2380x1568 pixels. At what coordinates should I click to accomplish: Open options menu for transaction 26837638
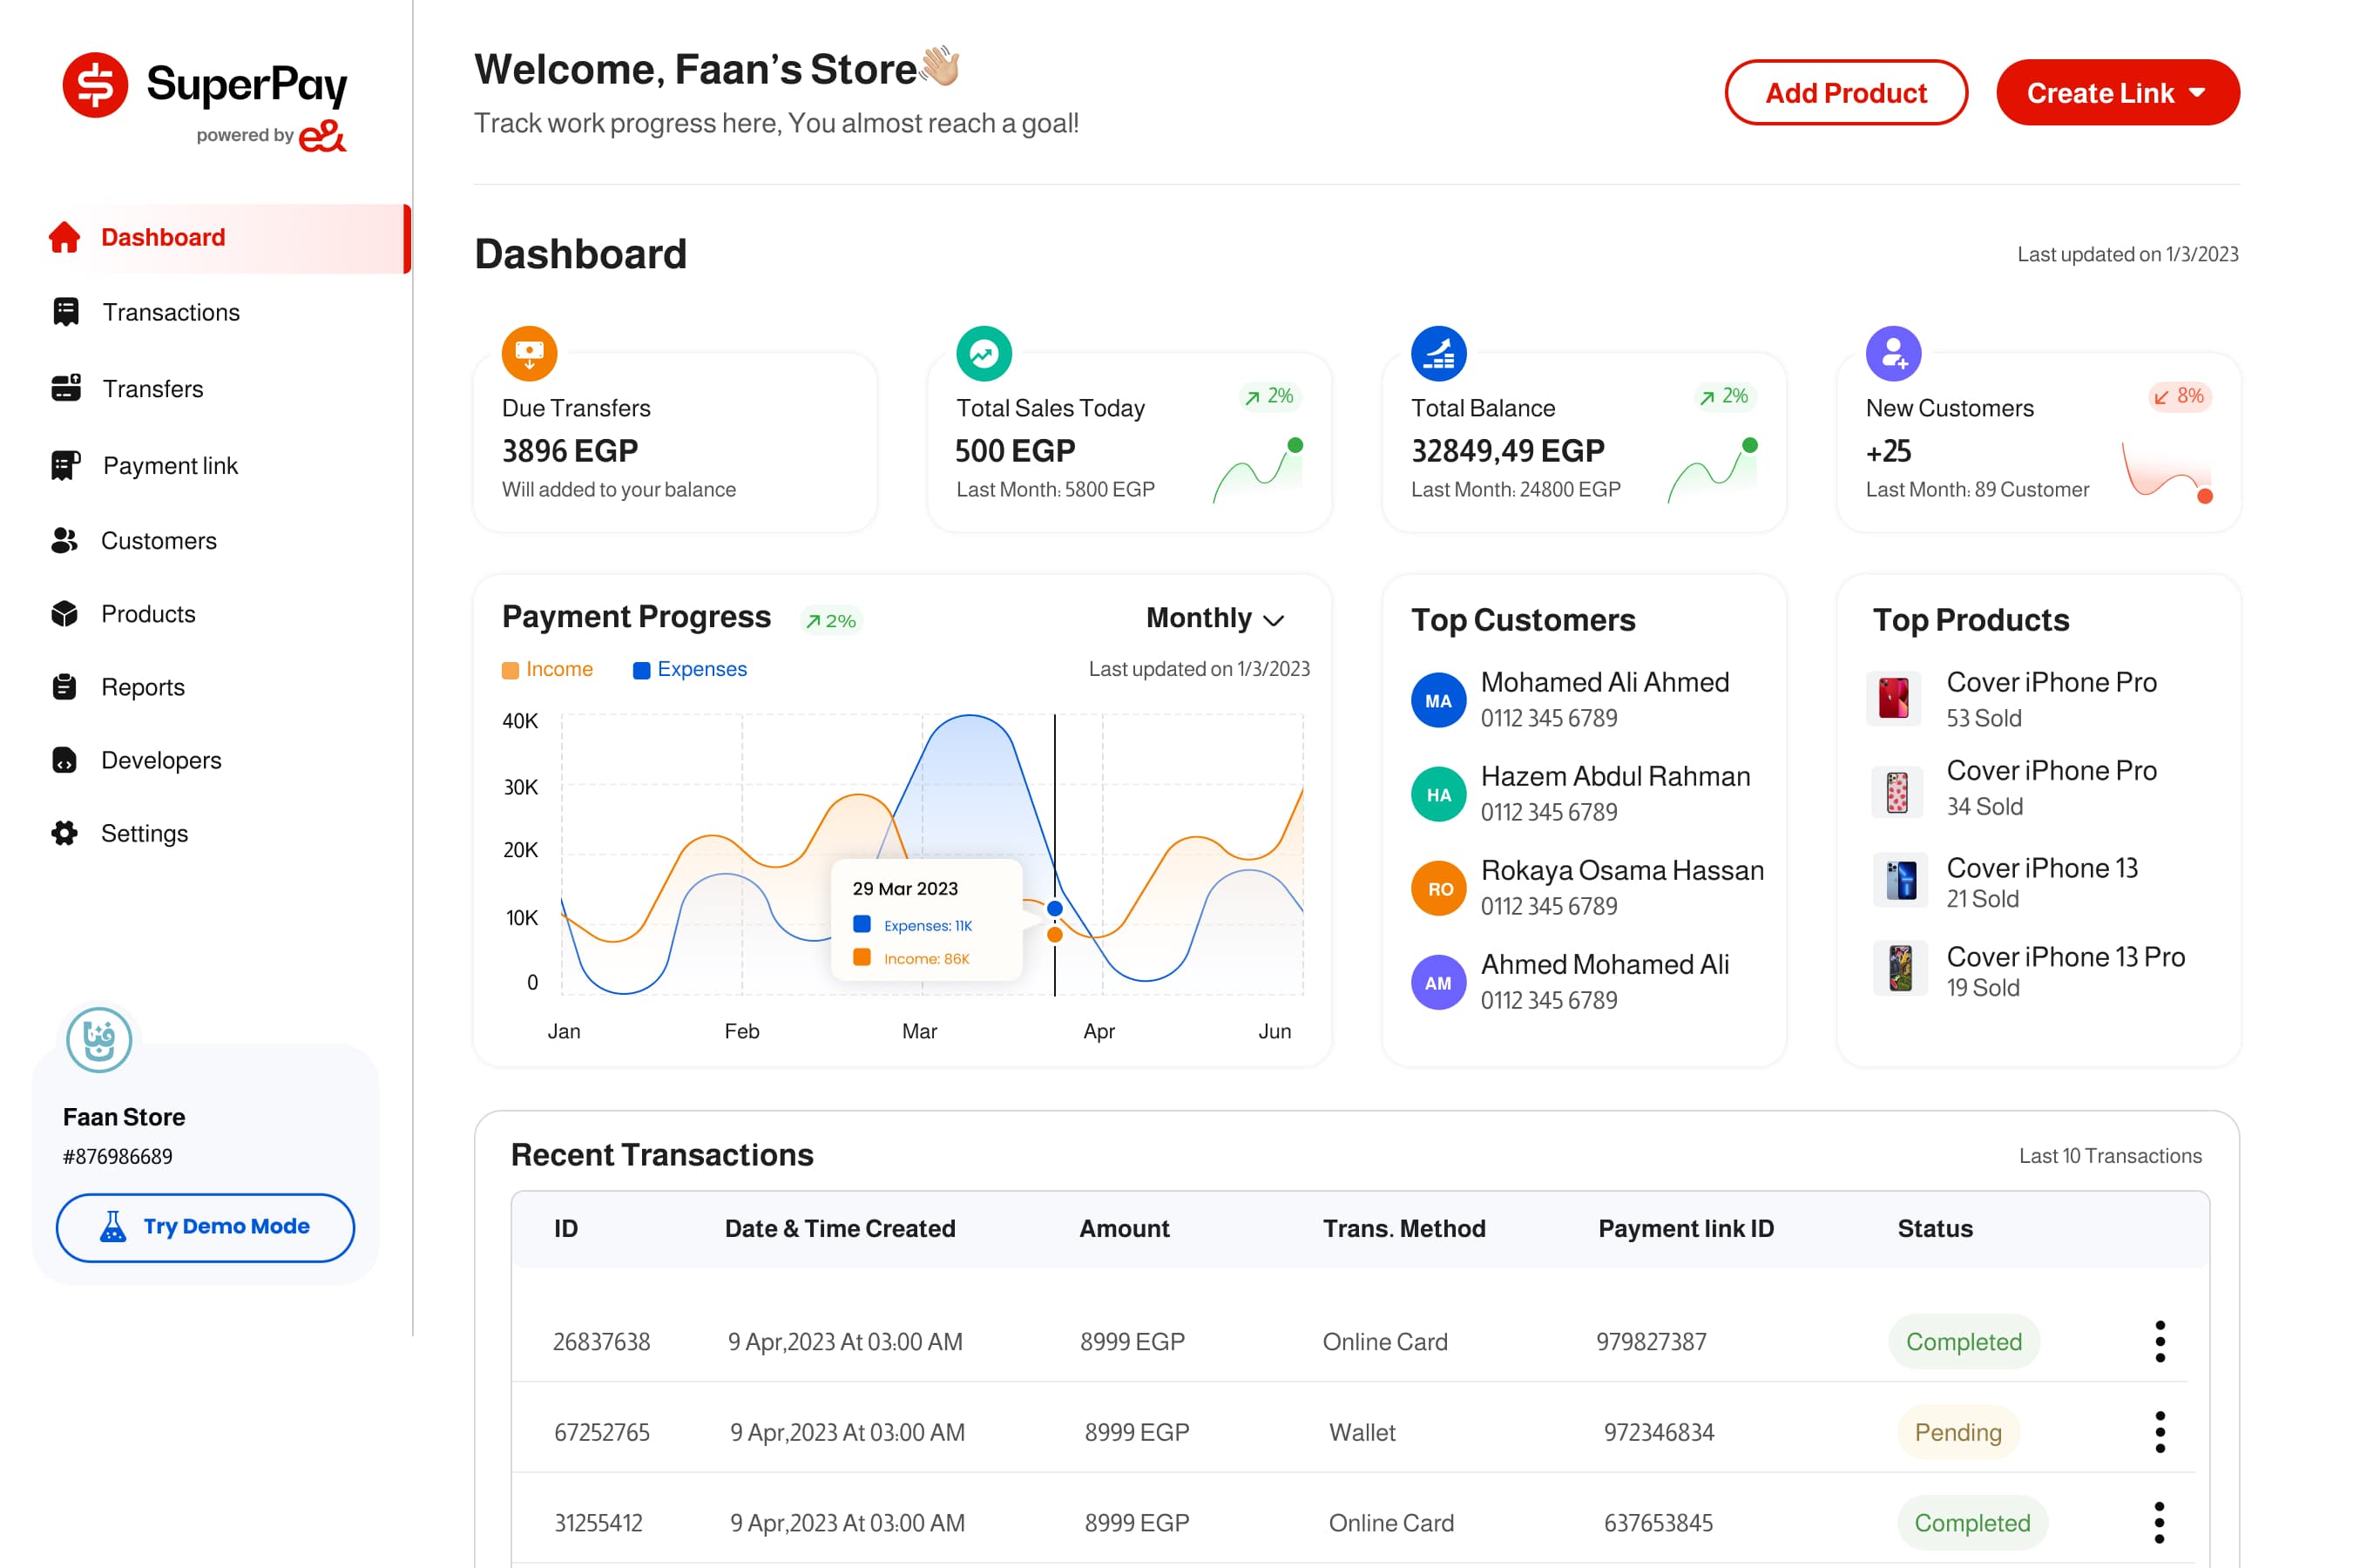(x=2160, y=1341)
